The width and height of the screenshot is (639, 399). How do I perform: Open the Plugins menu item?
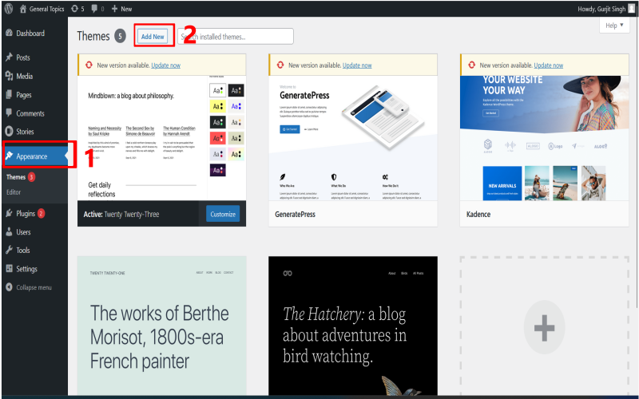[26, 213]
